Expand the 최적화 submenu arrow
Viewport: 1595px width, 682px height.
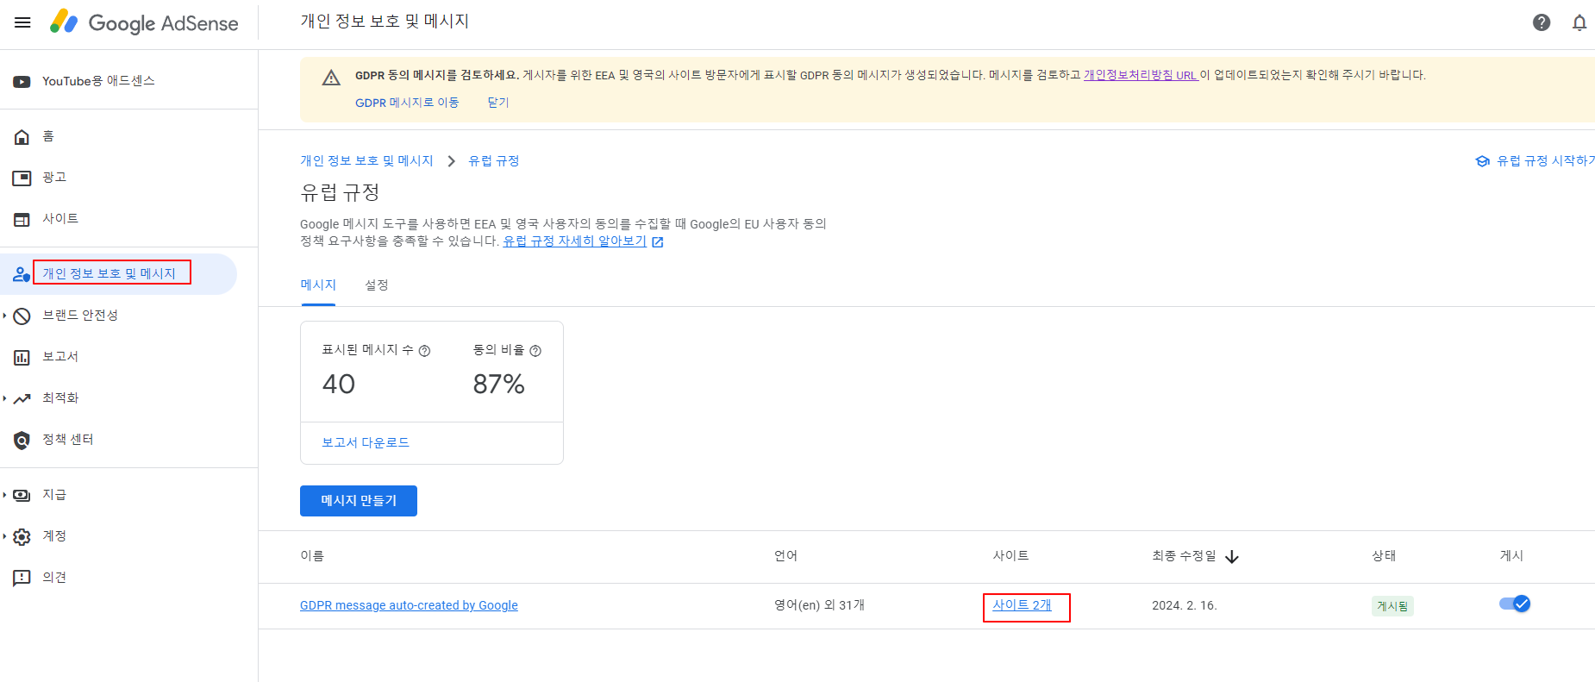pos(4,398)
